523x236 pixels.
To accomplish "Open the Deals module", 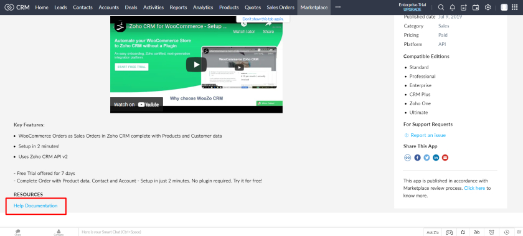I will pyautogui.click(x=131, y=7).
